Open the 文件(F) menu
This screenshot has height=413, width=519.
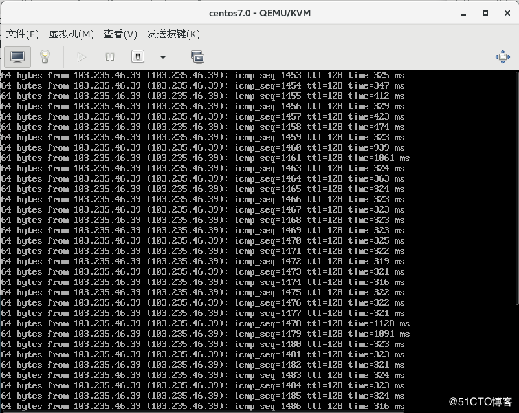[23, 34]
